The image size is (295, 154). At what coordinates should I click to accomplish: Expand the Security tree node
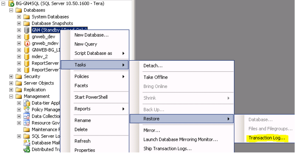(11, 77)
